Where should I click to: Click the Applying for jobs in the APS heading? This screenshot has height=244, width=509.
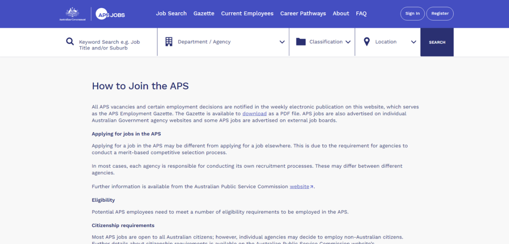click(126, 134)
